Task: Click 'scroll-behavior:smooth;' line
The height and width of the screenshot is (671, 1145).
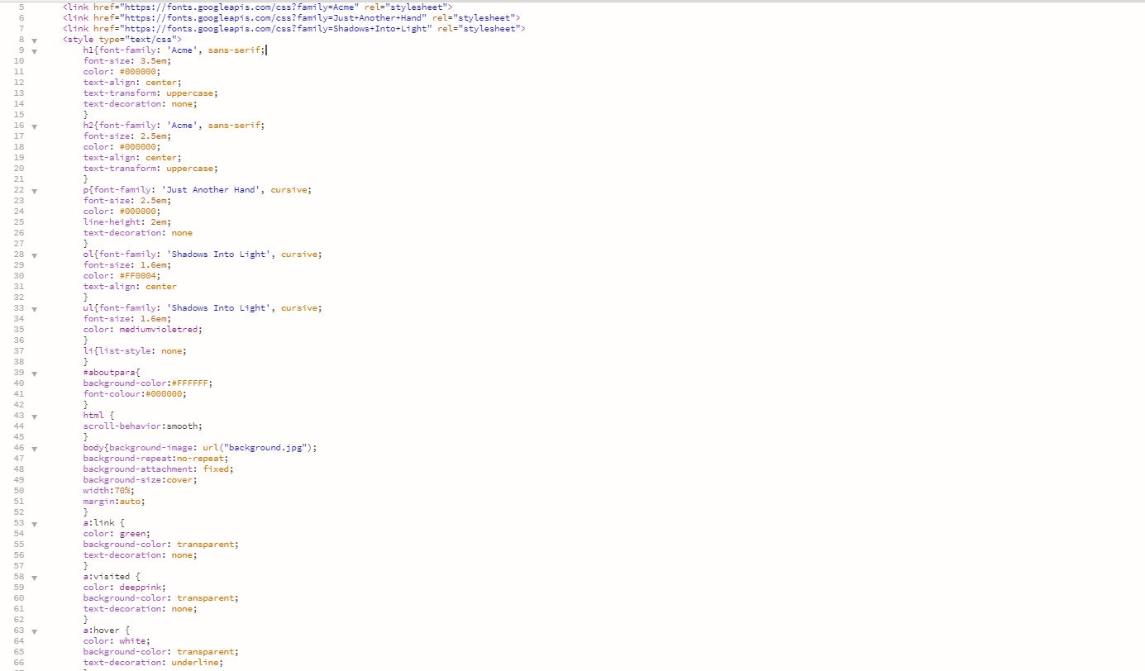Action: click(142, 426)
